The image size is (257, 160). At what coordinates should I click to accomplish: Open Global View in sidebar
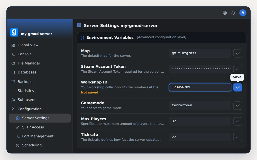[40, 45]
